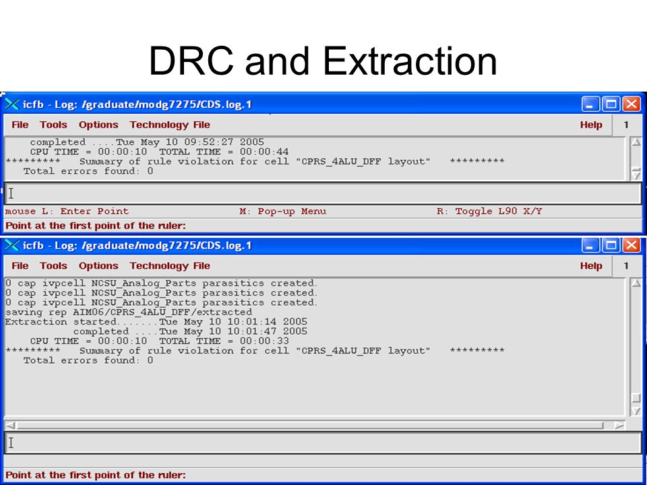647x485 pixels.
Task: Focus command input field in lower window
Action: pos(323,443)
